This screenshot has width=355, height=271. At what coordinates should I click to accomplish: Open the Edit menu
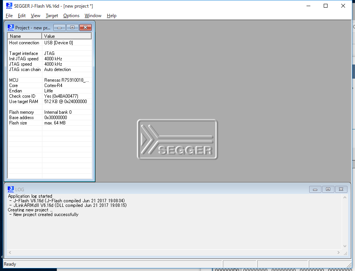click(x=21, y=16)
